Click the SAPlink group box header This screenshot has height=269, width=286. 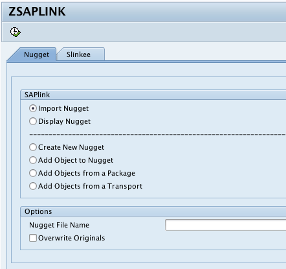[x=153, y=95]
